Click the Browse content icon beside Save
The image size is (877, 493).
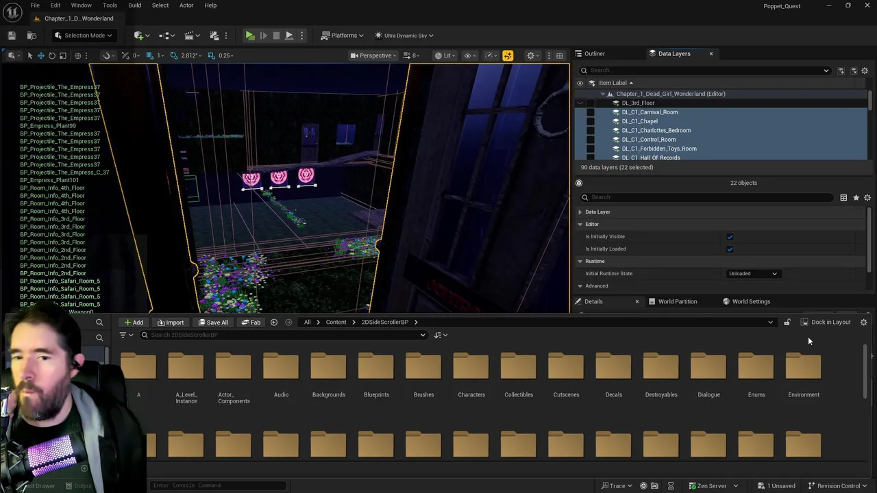(x=32, y=36)
